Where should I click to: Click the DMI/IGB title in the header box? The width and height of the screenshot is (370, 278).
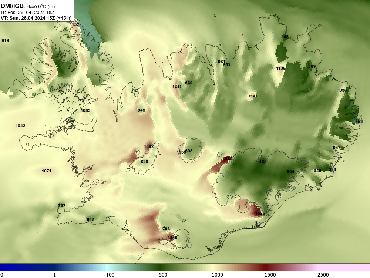[x=12, y=6]
